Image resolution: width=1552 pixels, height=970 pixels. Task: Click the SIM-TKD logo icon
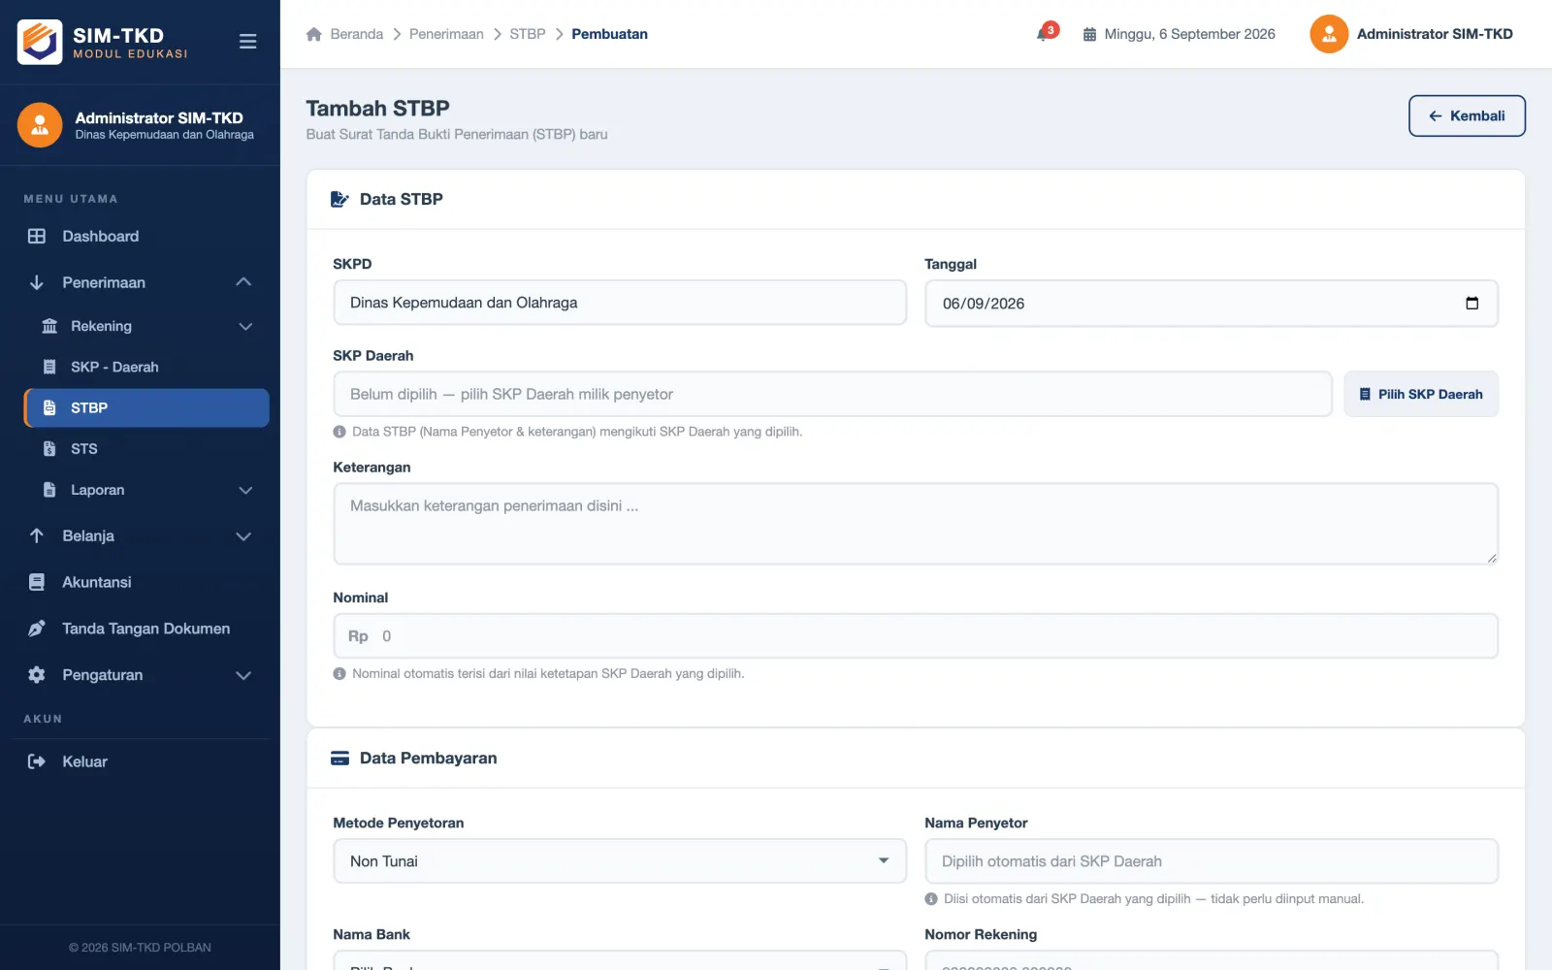40,42
